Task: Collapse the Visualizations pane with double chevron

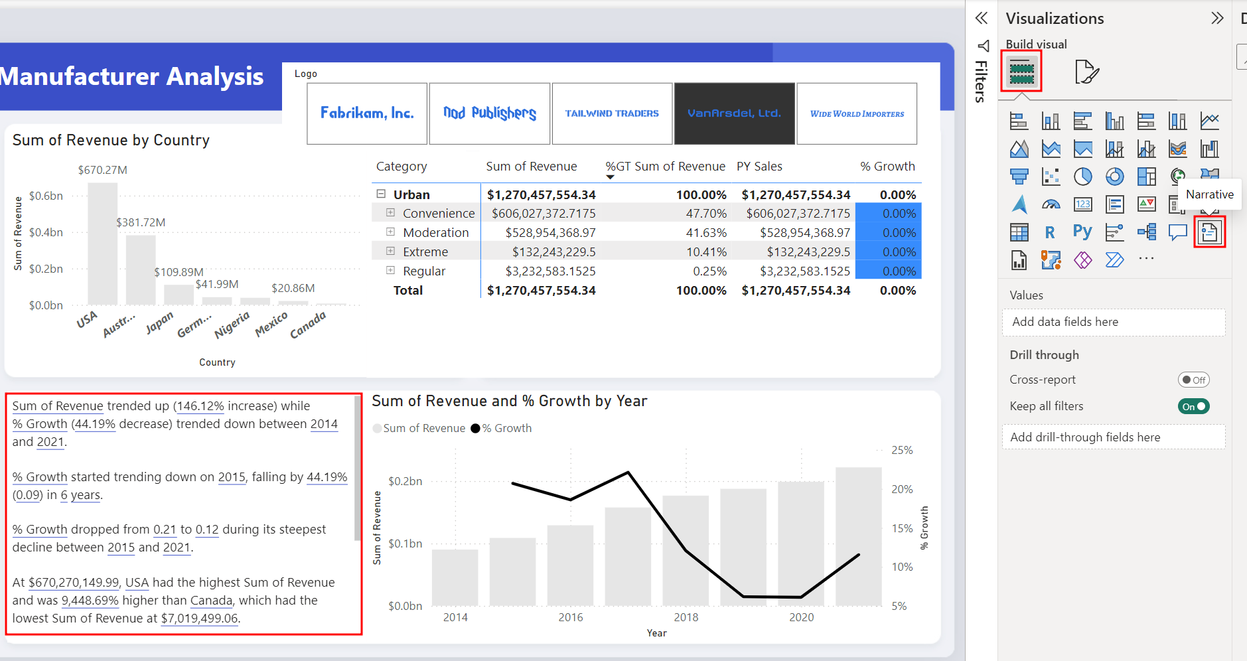Action: click(x=1216, y=18)
